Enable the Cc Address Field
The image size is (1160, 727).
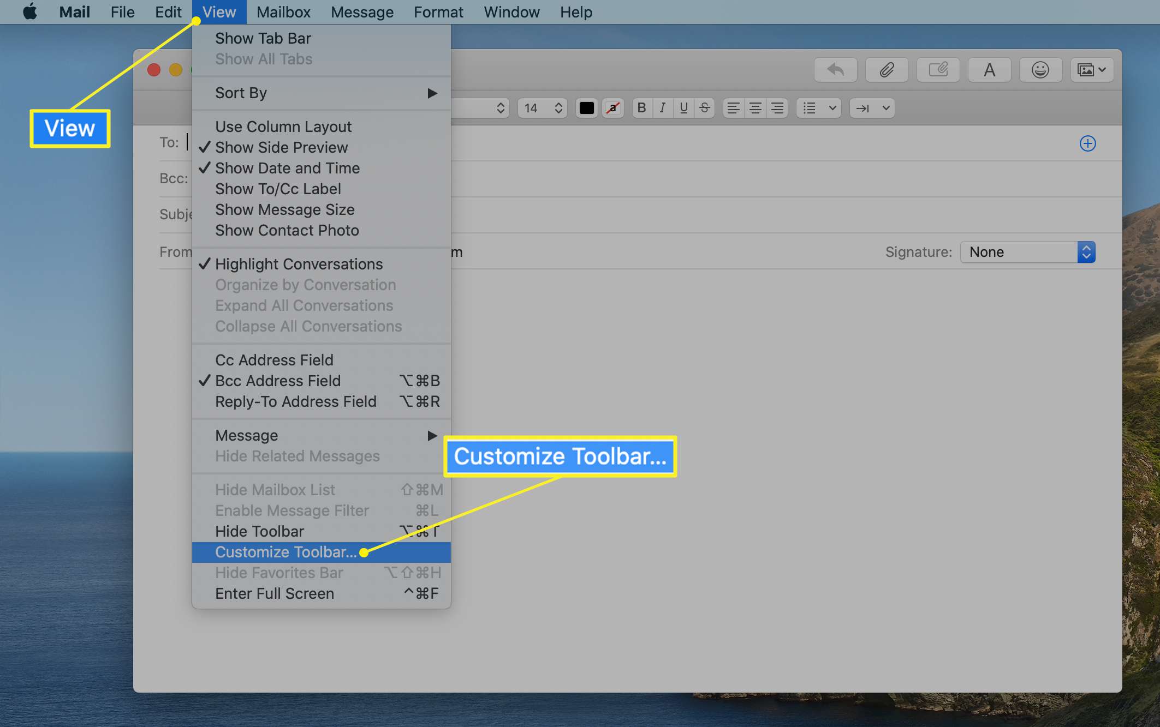pyautogui.click(x=322, y=360)
